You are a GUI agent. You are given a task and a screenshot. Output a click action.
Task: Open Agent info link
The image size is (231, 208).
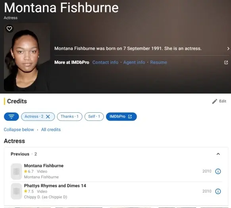134,62
